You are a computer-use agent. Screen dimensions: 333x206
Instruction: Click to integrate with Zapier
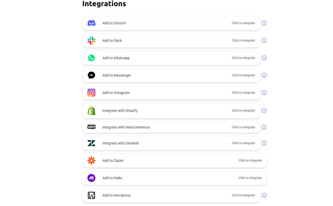click(x=250, y=160)
